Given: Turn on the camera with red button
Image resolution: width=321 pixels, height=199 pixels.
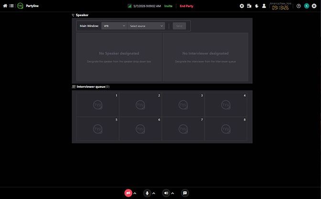Looking at the screenshot, I should [x=128, y=193].
